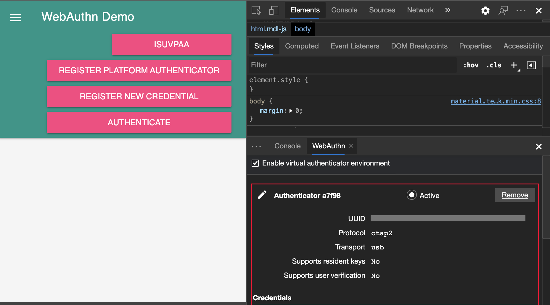Open hidden panels with the >> chevron
Screen dimensions: 550x305
pos(448,10)
